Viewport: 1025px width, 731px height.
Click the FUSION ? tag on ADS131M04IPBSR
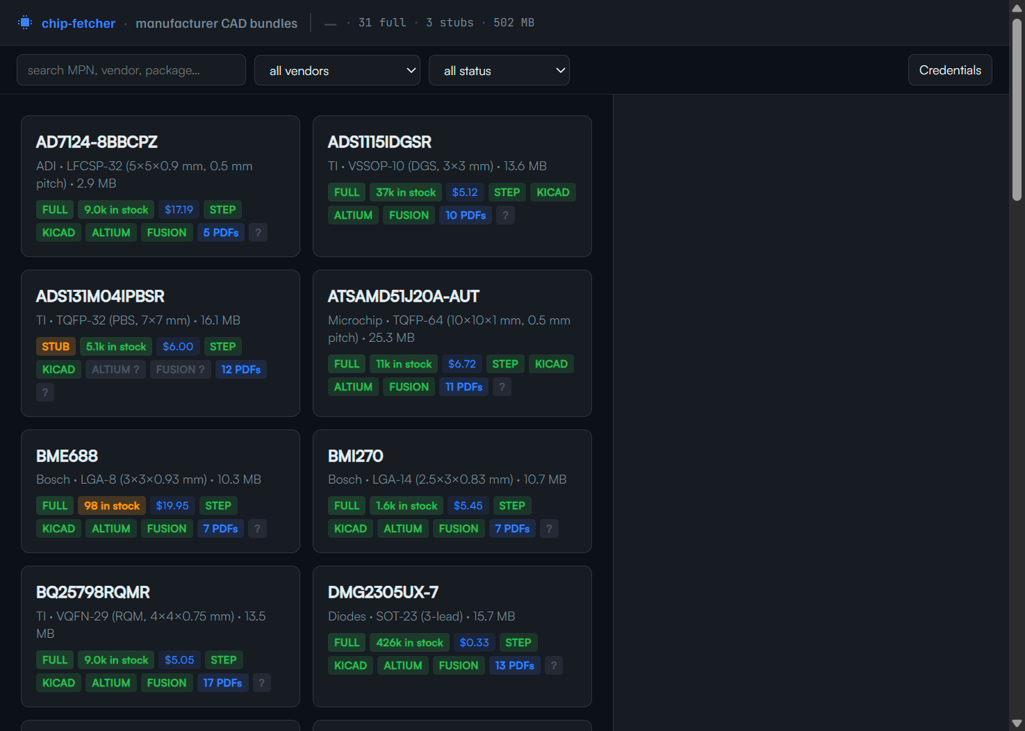click(x=181, y=370)
